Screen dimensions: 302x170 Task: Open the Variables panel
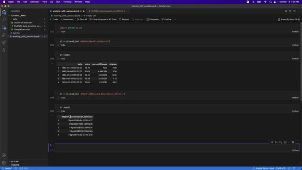pos(153,19)
